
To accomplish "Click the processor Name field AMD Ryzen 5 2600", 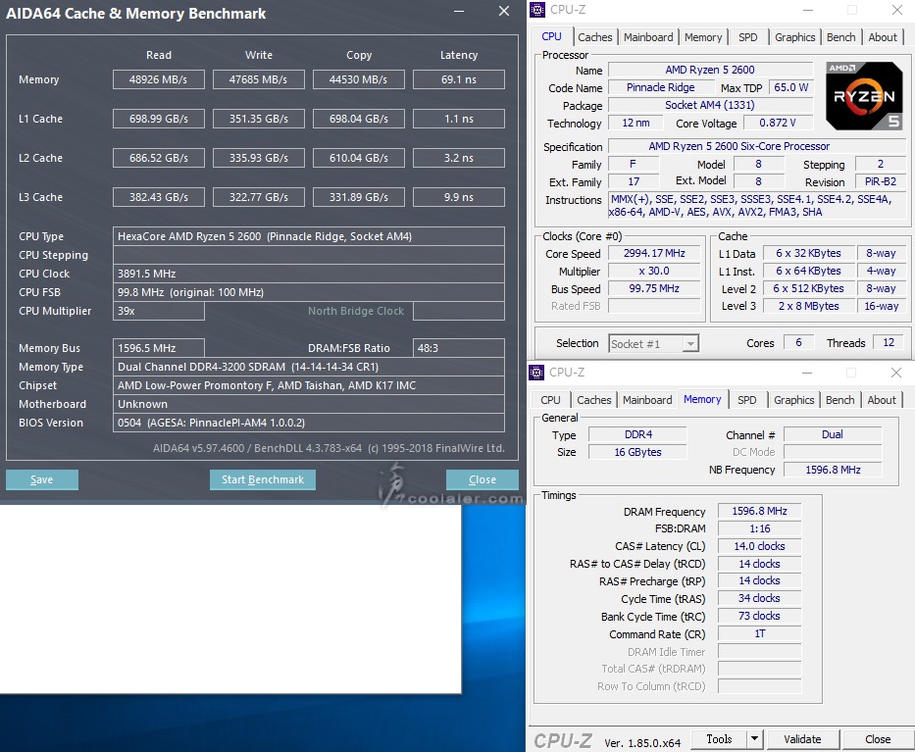I will [x=710, y=70].
